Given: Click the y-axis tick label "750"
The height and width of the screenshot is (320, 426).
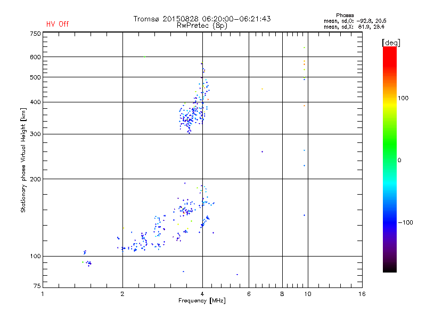Looking at the screenshot, I should click(35, 34).
